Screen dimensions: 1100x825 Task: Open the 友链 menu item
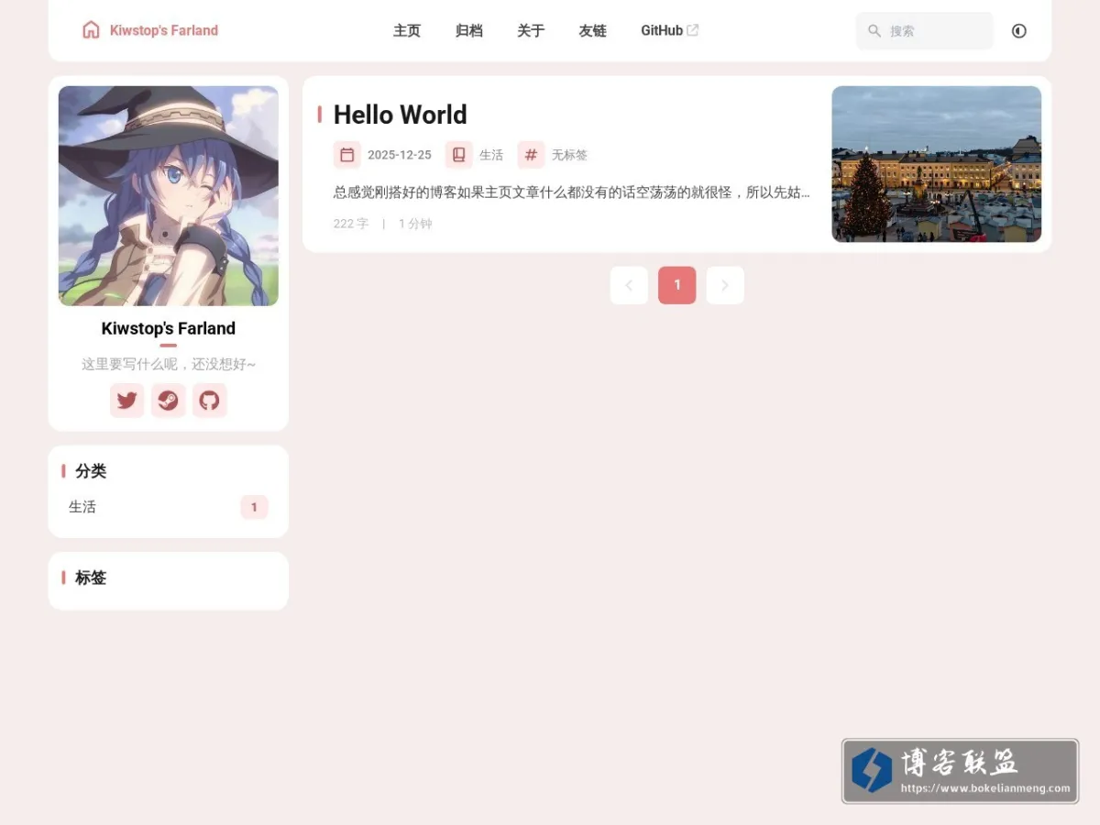click(x=593, y=30)
